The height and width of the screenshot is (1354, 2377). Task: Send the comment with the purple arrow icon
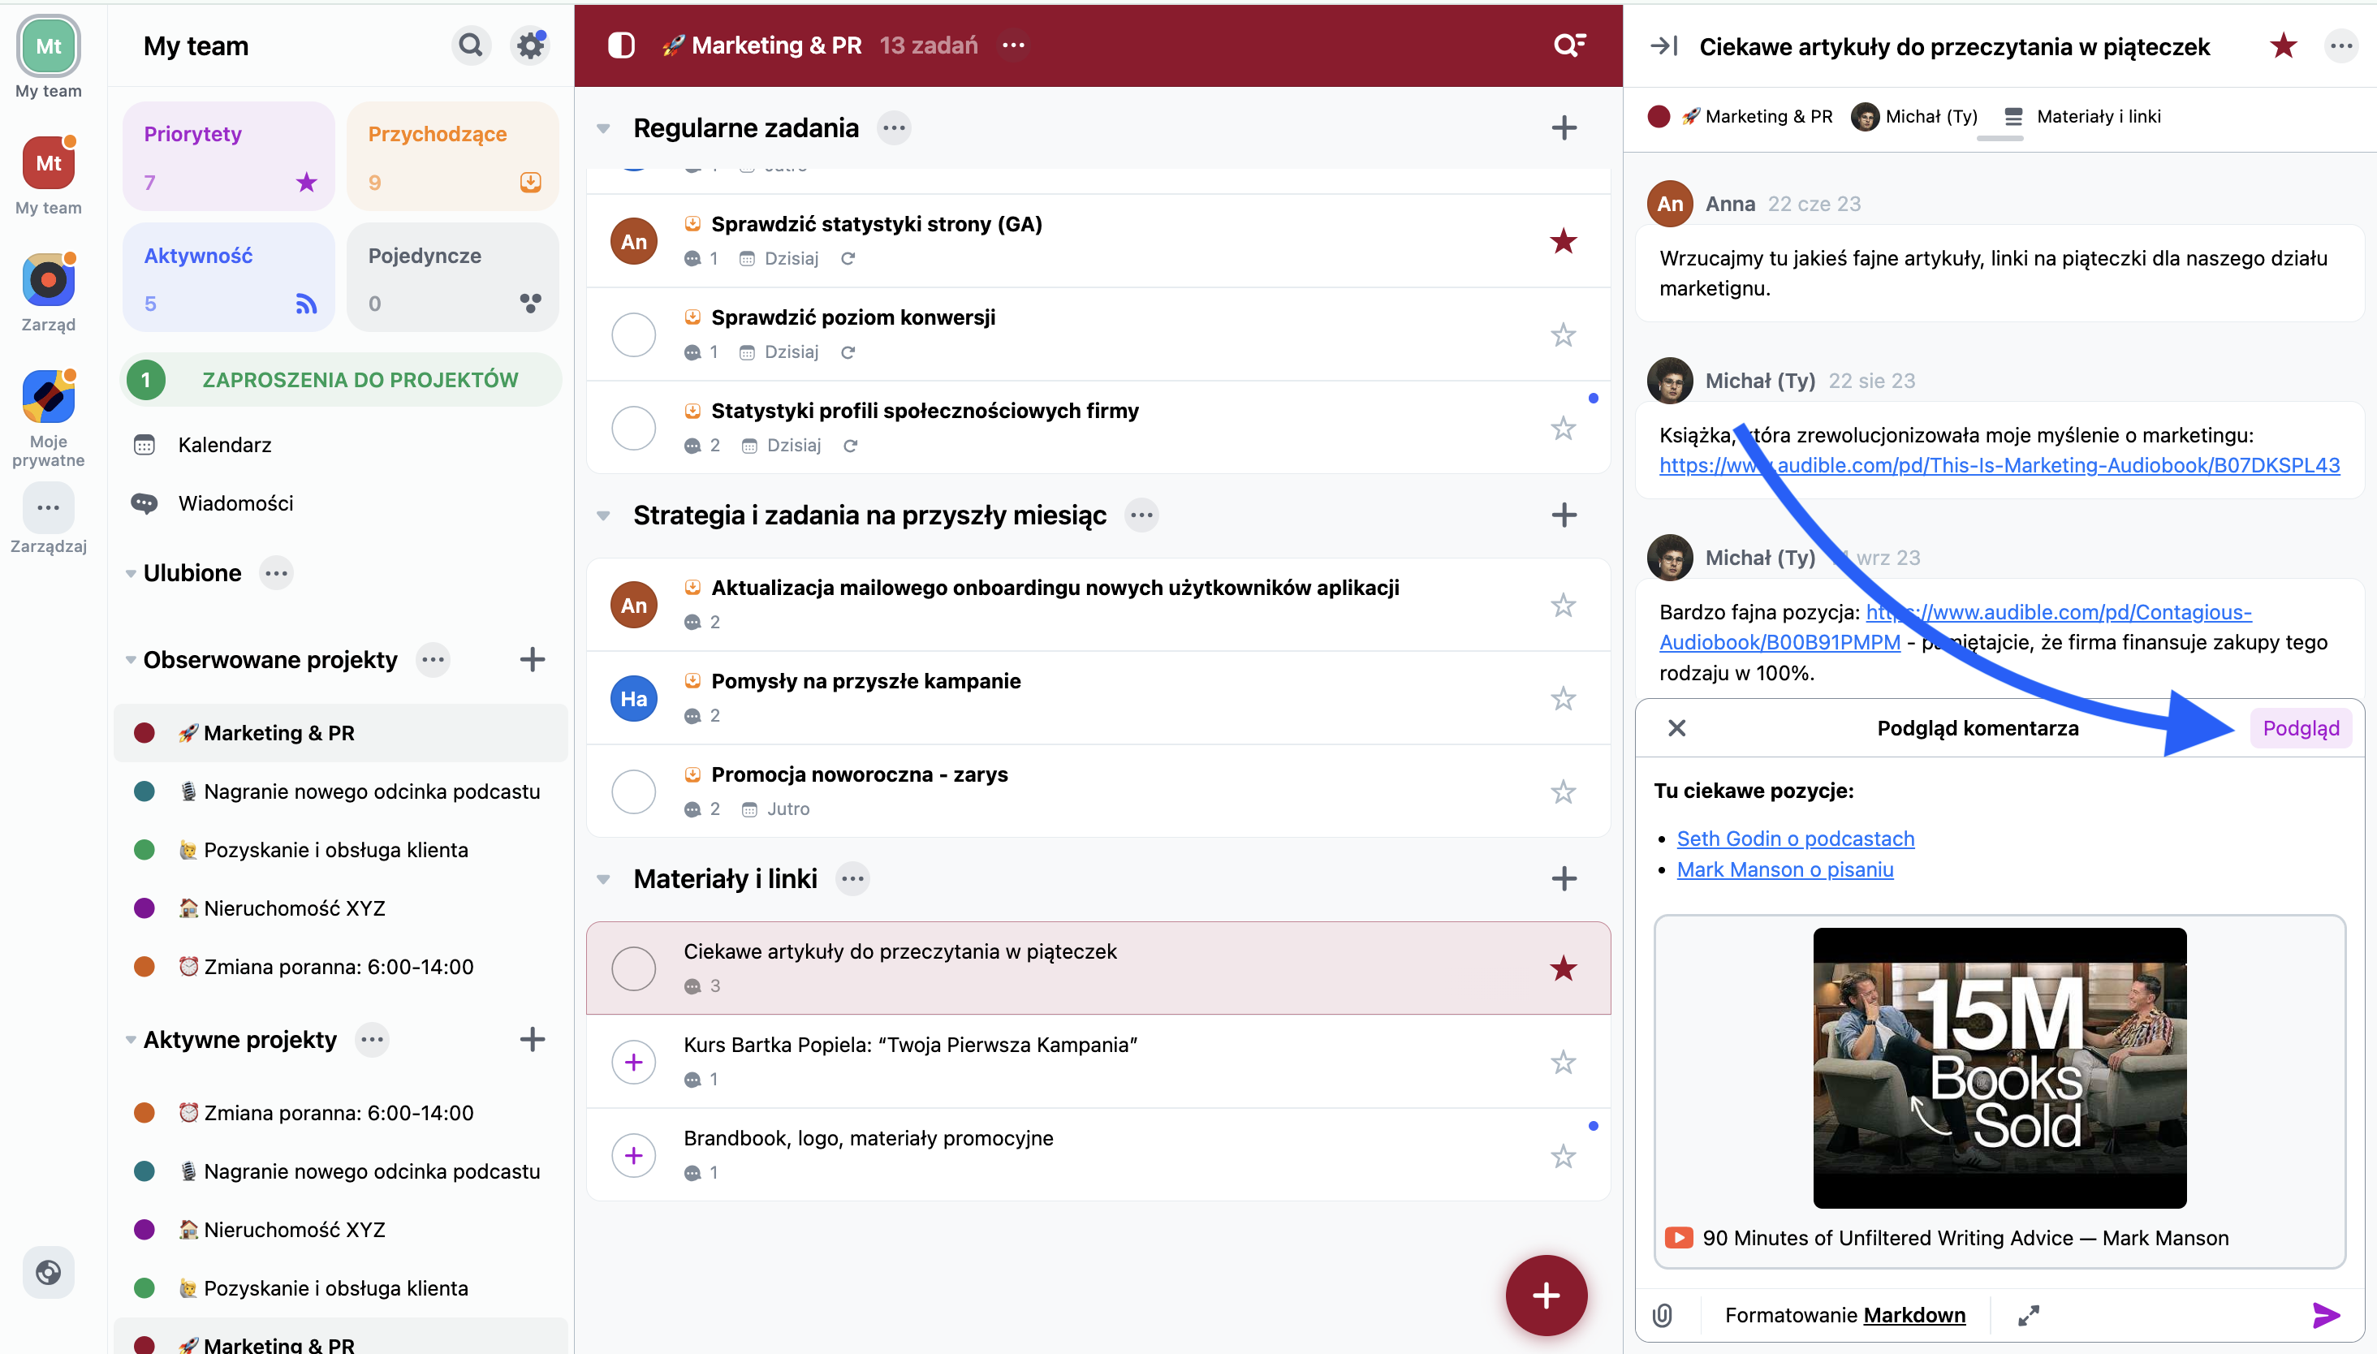(2325, 1314)
